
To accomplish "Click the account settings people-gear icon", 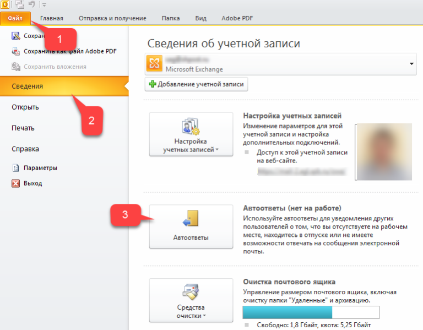I will pos(191,126).
